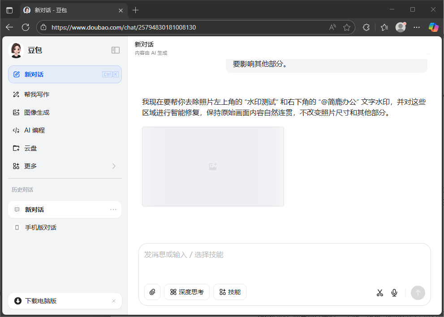The image size is (444, 317).
Task: Select 帮我写作 writing assistant
Action: (x=35, y=94)
